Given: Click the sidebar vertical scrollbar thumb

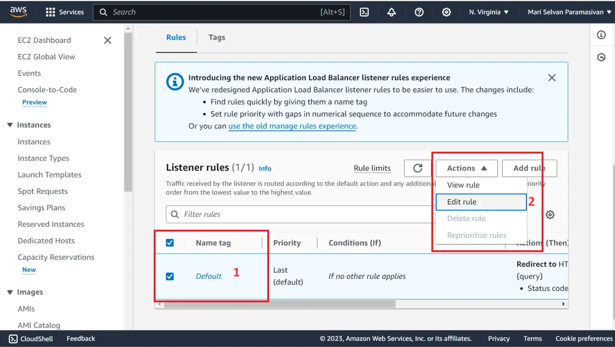Looking at the screenshot, I should point(128,113).
